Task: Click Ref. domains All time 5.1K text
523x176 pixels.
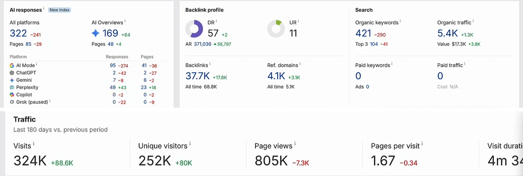Action: coord(281,87)
